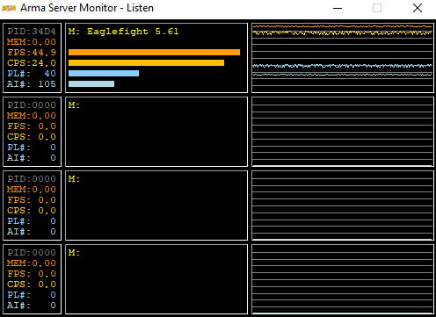Click the ASM app icon in title bar
The height and width of the screenshot is (317, 436).
click(x=9, y=8)
